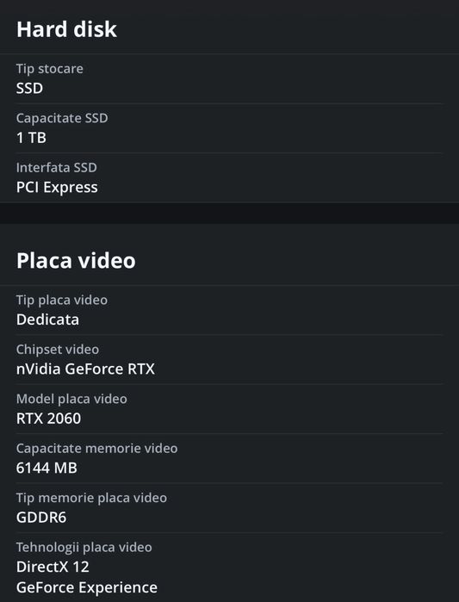Click the Tip memorie placa video label
459x602 pixels.
point(91,498)
